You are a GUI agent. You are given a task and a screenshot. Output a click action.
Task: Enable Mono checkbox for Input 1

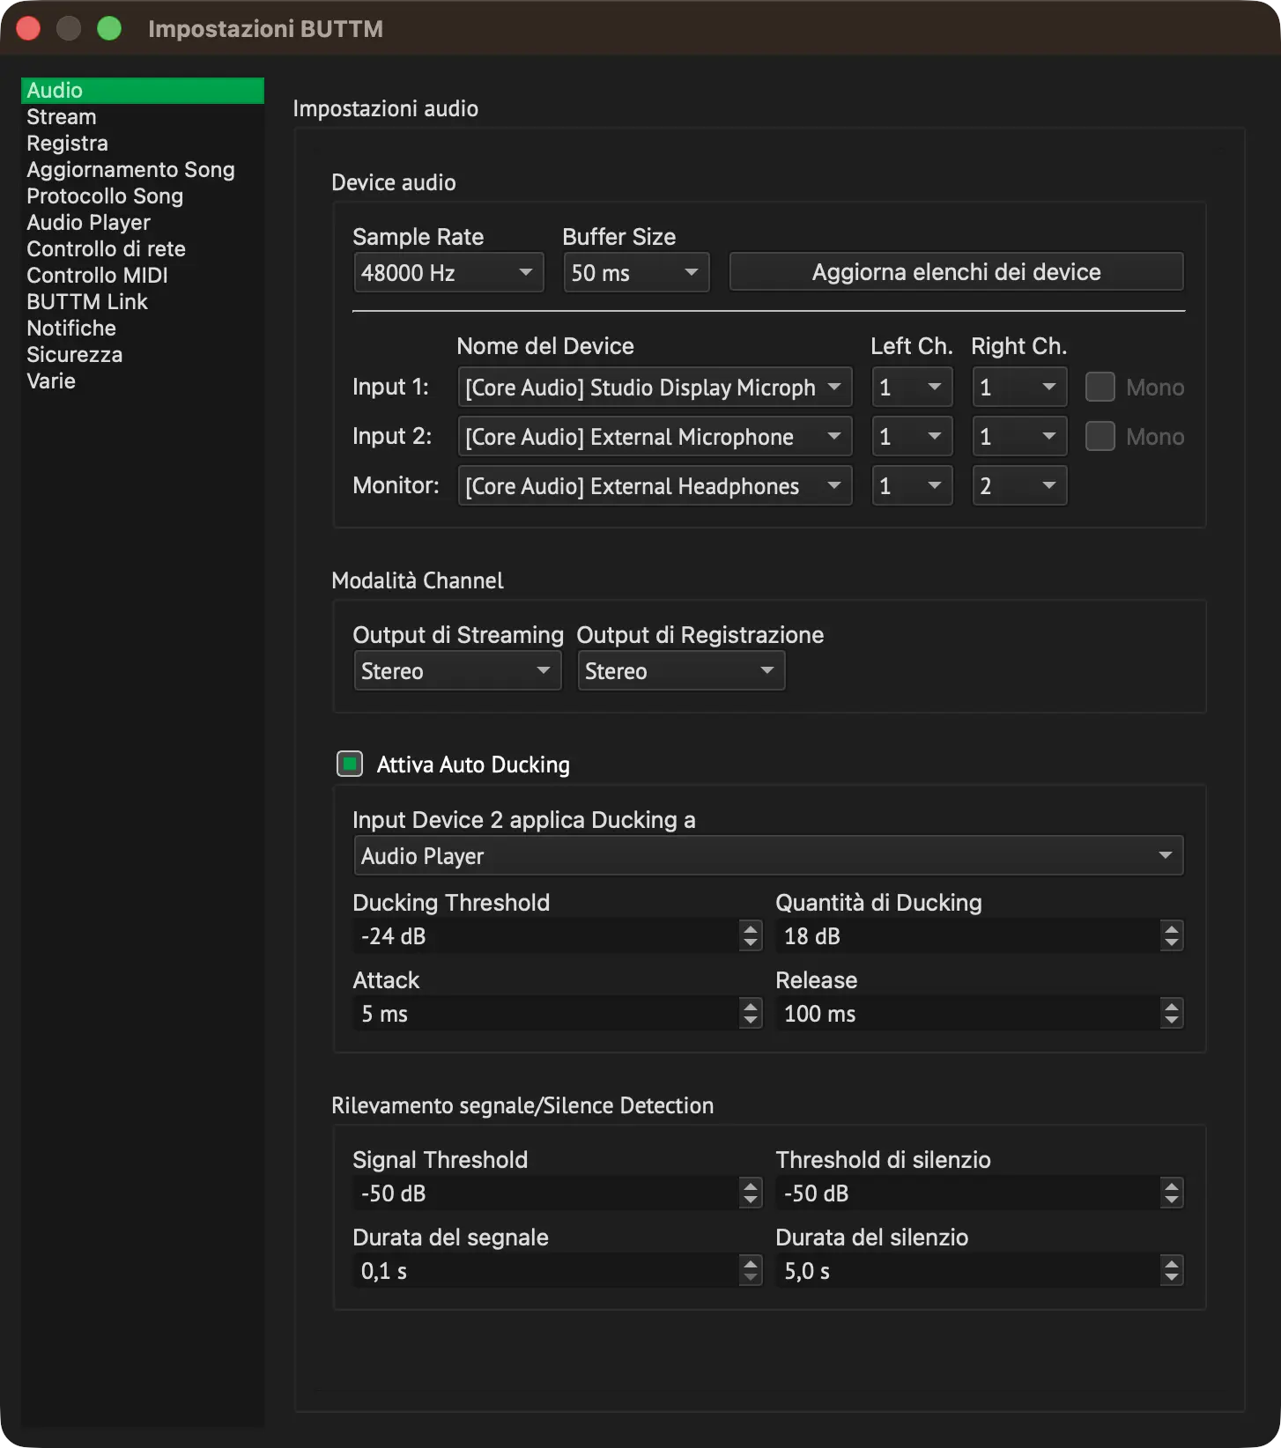click(1100, 387)
